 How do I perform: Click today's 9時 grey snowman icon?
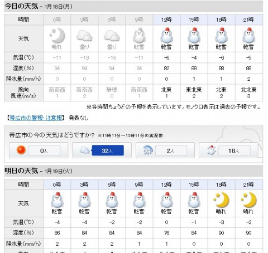pos(139,36)
